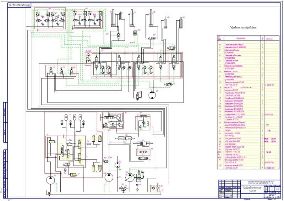The height and width of the screenshot is (201, 284).
Task: Click the top-left pilot control valve block
Action: point(50,18)
